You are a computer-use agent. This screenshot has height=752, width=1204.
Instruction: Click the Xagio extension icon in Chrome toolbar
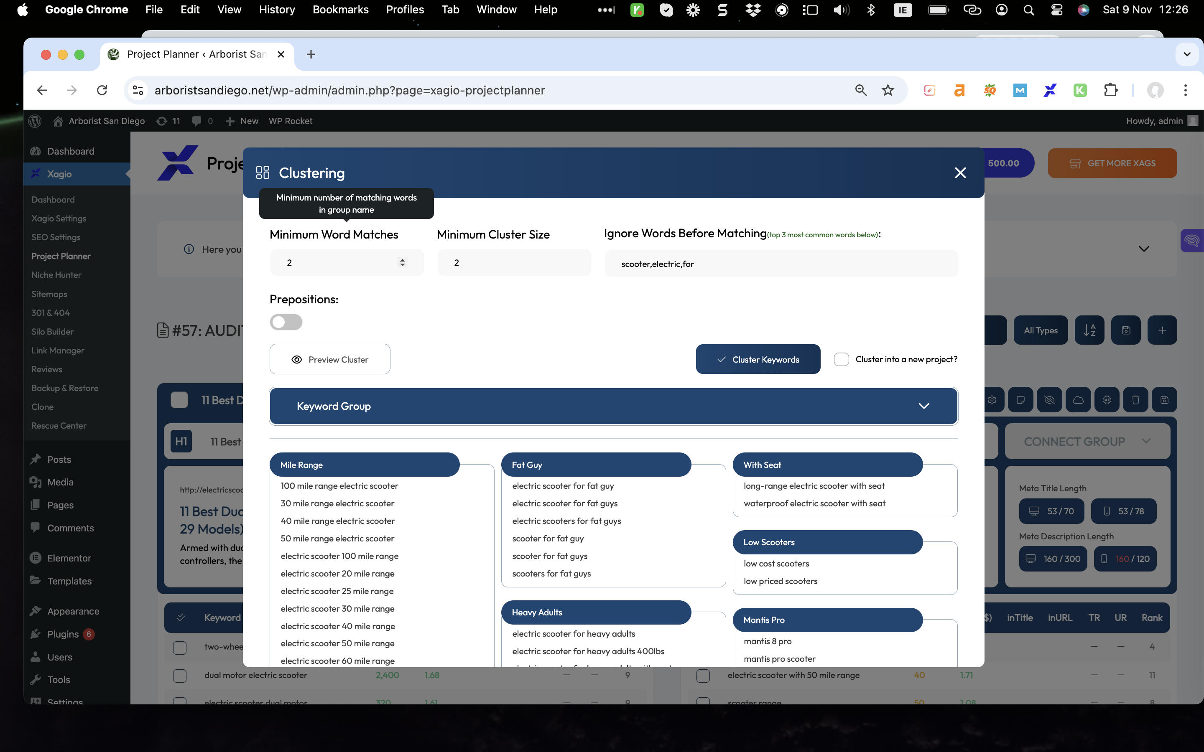pyautogui.click(x=1050, y=90)
